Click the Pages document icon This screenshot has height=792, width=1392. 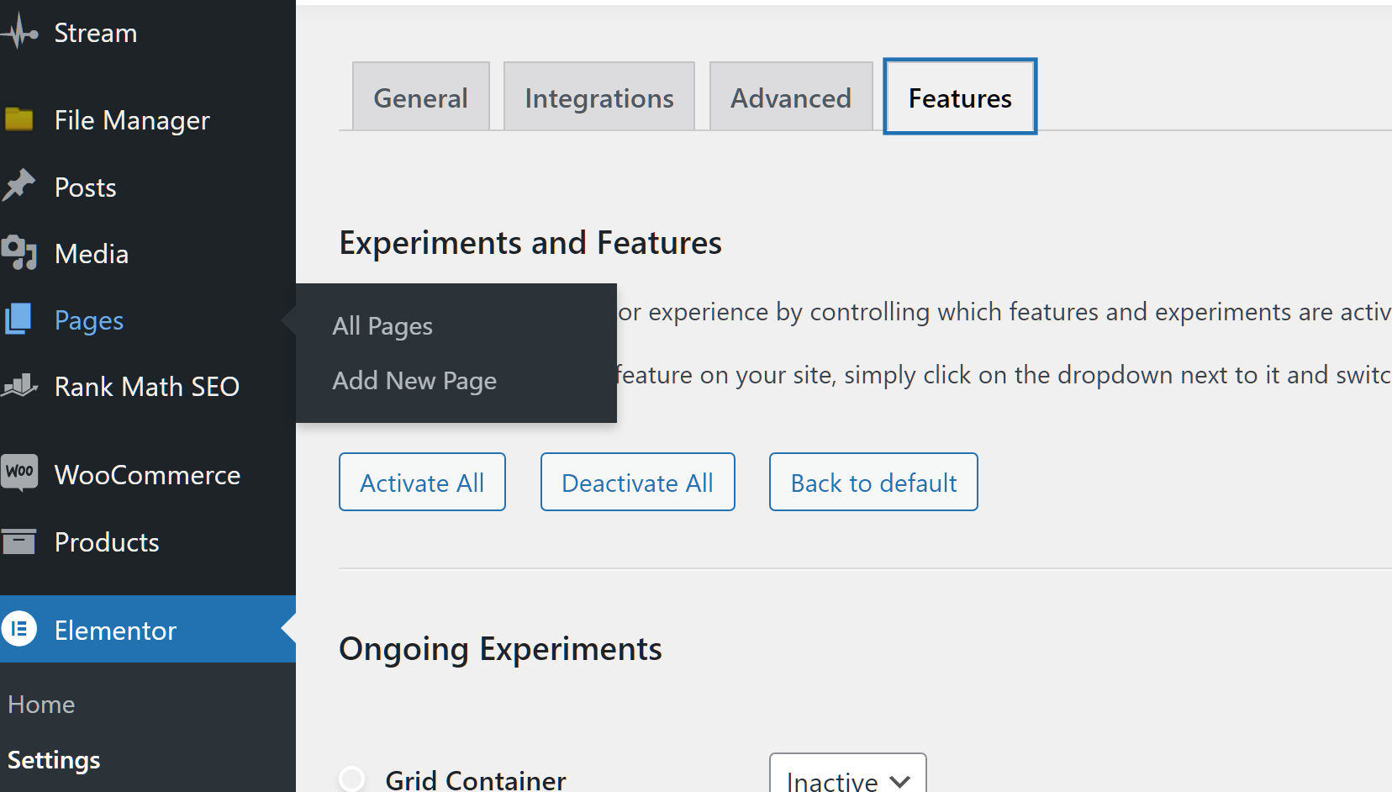[19, 319]
